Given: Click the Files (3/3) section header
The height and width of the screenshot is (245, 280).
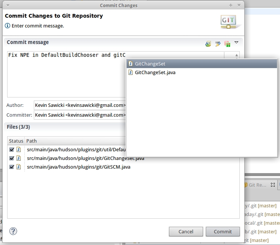Looking at the screenshot, I should (x=18, y=127).
